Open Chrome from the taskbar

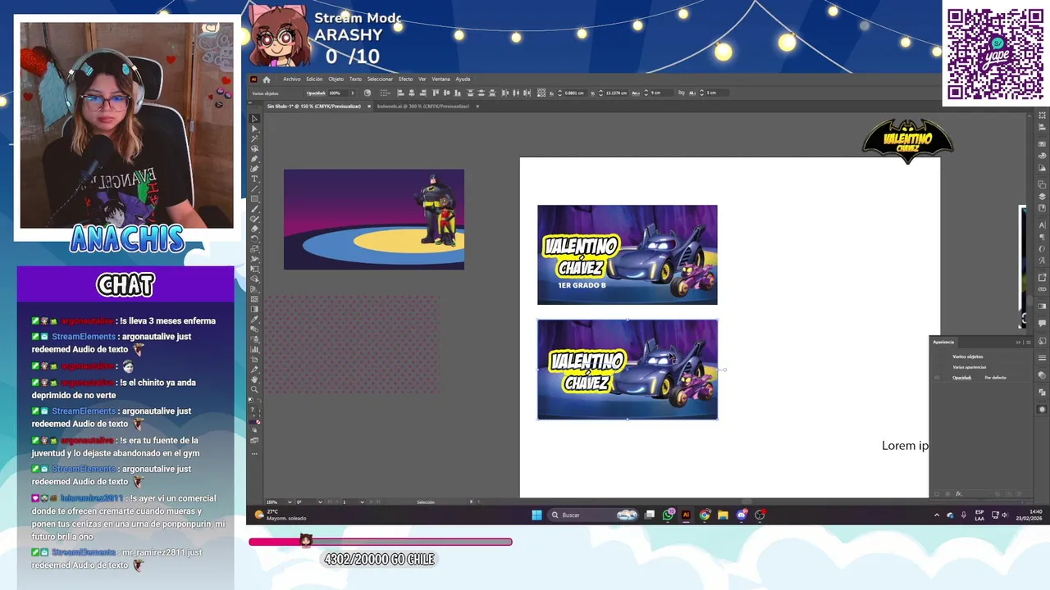pos(705,515)
